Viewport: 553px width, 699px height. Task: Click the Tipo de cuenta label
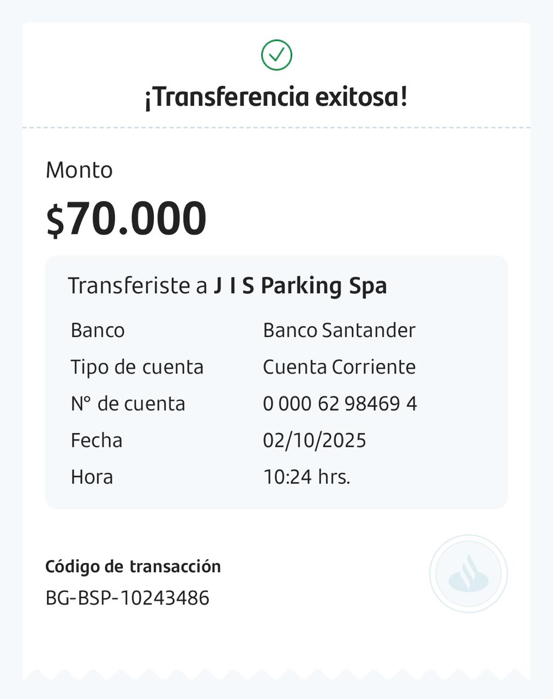point(137,367)
